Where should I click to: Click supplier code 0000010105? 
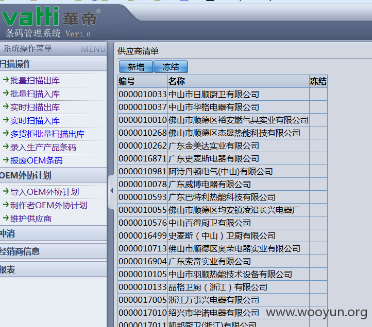[x=143, y=274]
